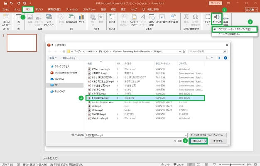The width and height of the screenshot is (260, 166).
Task: Click the Insert (挿入) button in dialog
Action: tap(197, 141)
